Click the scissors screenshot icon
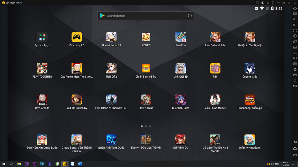Viewport: 298px width, 167px height. [x=295, y=53]
